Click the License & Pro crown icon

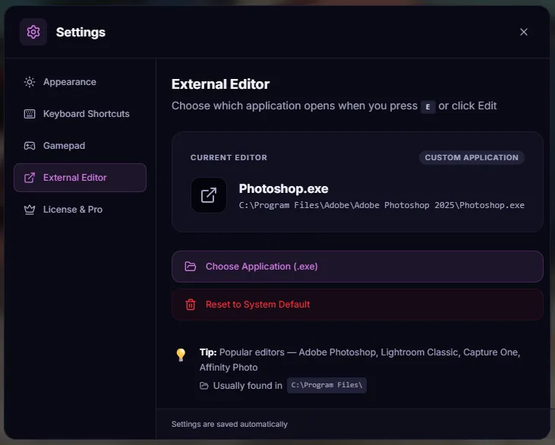30,210
